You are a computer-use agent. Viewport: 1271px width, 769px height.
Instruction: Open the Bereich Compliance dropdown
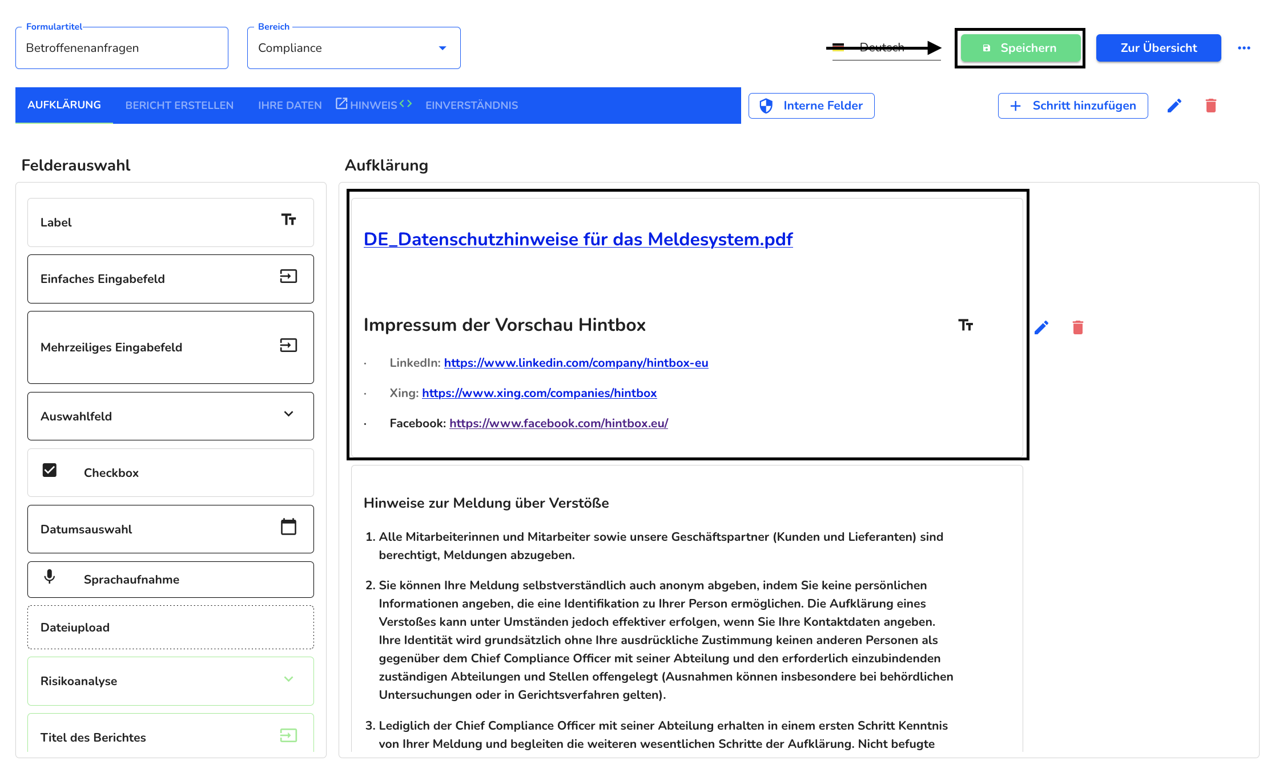[353, 48]
